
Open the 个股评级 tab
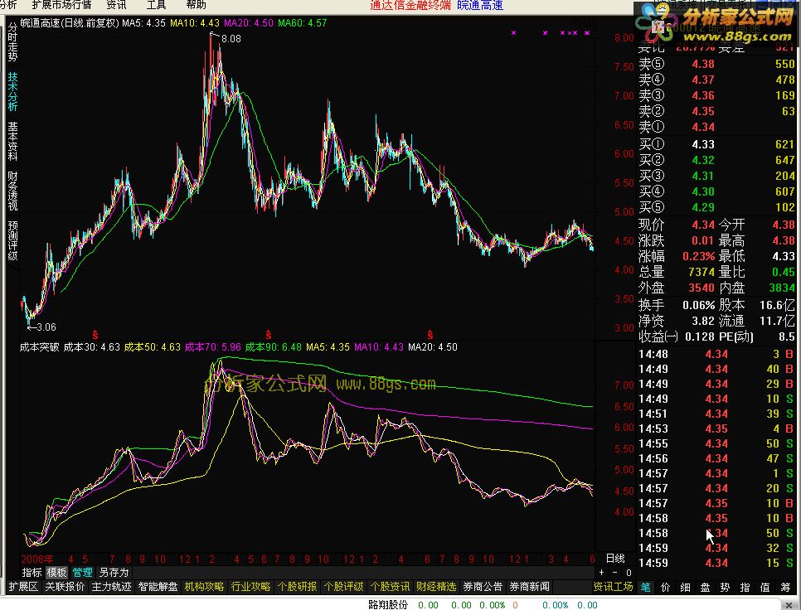[x=343, y=587]
